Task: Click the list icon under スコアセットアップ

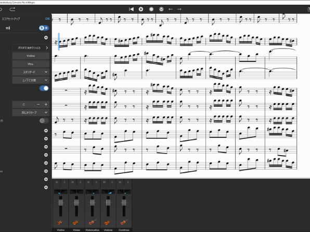Action: pyautogui.click(x=8, y=28)
